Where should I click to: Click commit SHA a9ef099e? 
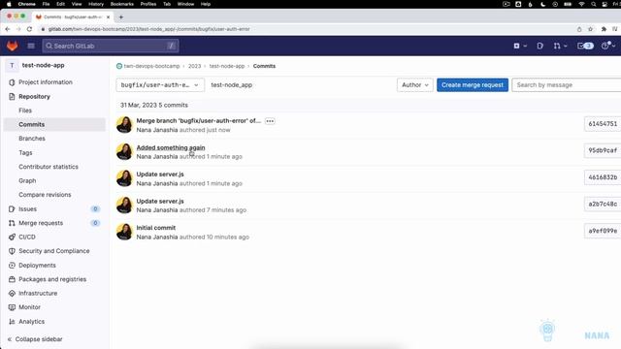pyautogui.click(x=603, y=231)
